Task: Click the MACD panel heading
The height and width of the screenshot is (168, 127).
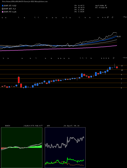Action: coord(8,126)
